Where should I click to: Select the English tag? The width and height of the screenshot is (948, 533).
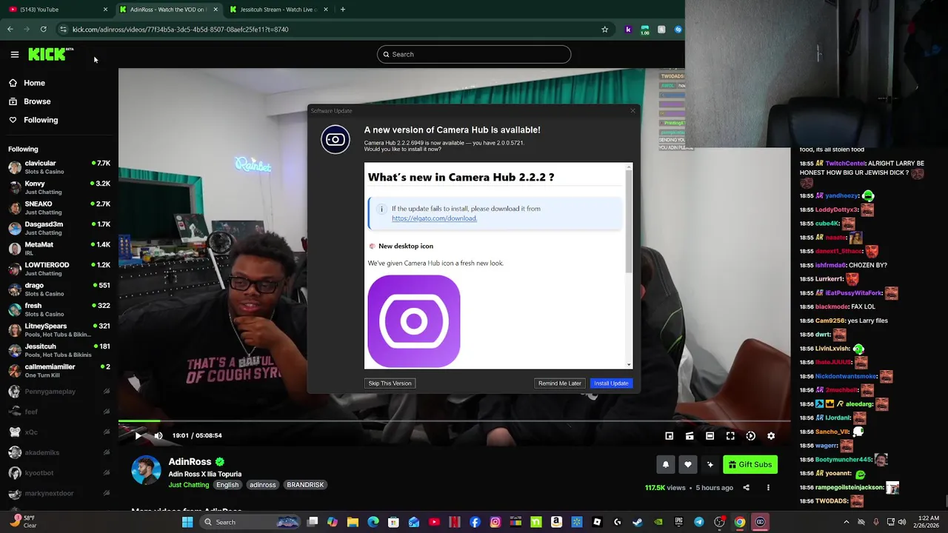pyautogui.click(x=227, y=485)
